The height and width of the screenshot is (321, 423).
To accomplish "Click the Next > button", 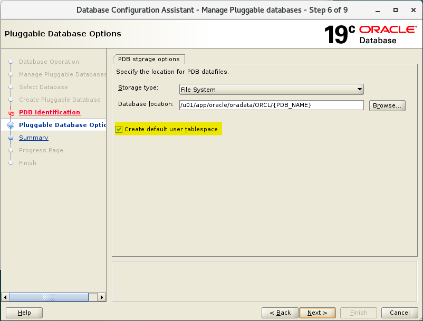I will coord(318,313).
